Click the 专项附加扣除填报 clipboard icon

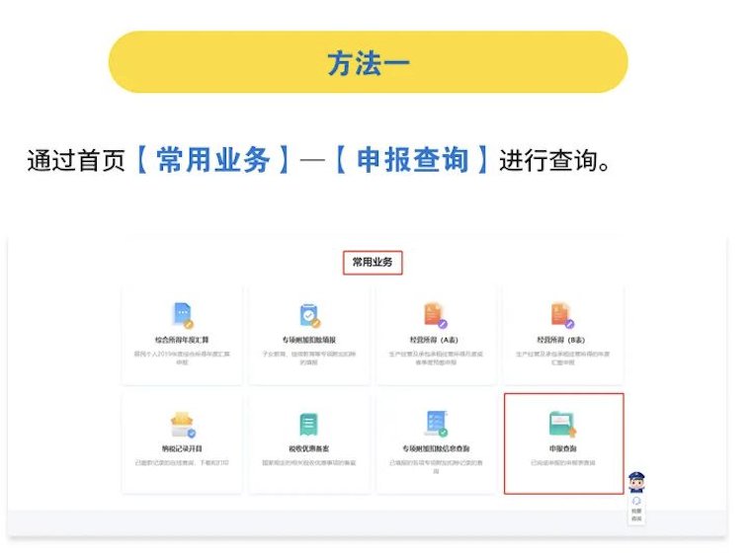pos(309,316)
